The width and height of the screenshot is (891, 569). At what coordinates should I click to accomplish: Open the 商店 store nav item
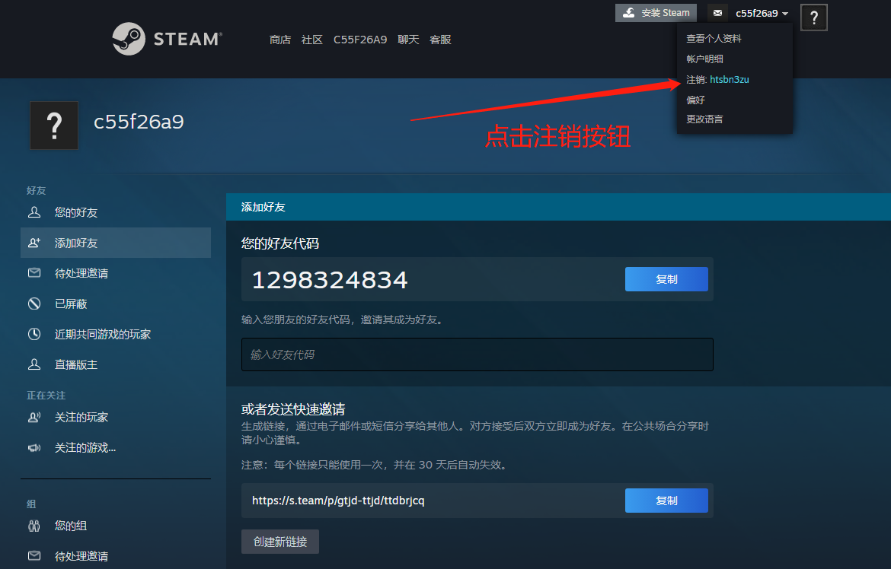tap(279, 40)
